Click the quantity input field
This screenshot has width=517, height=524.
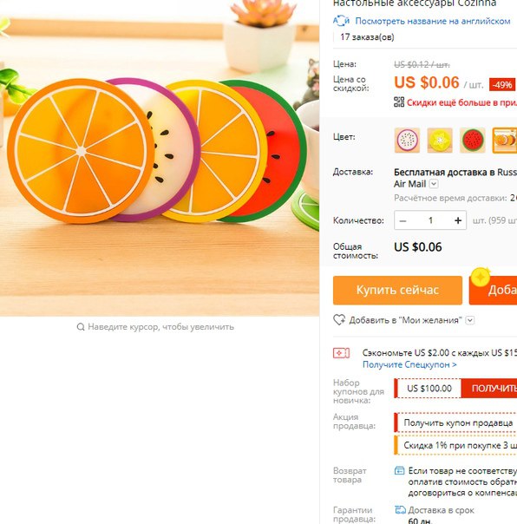430,220
